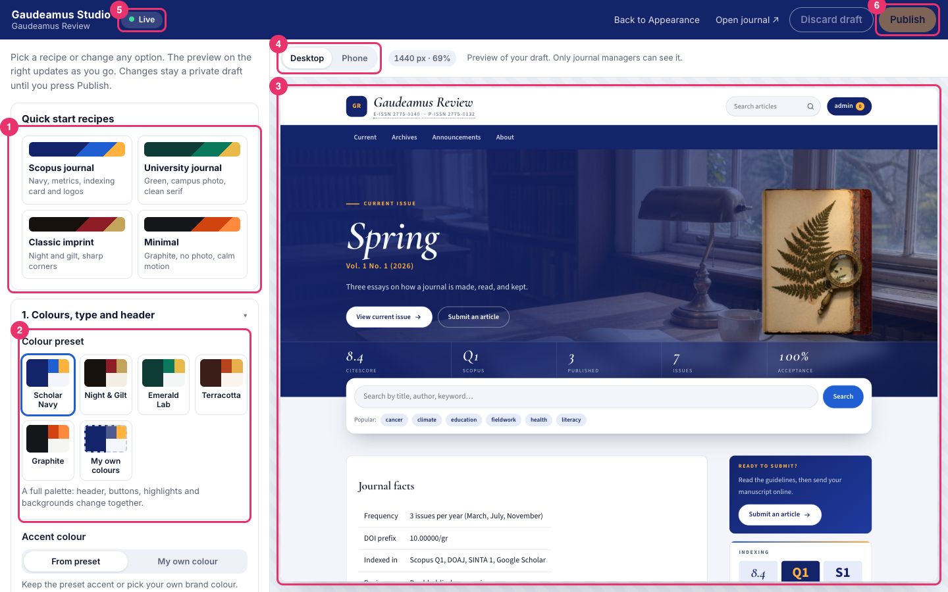Screen dimensions: 948x592
Task: Click the cancer popular tag
Action: tap(394, 420)
